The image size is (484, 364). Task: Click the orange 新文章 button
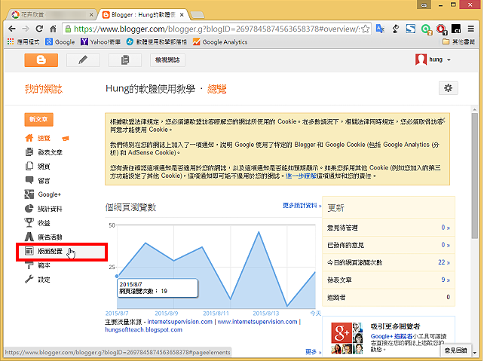click(x=39, y=120)
